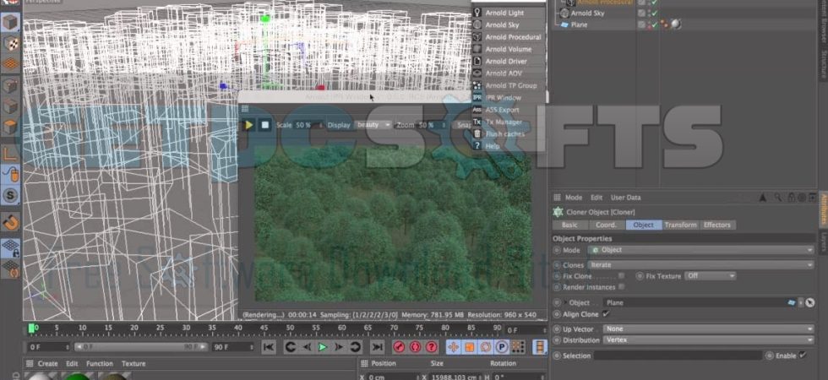
Task: Choose the checkered texture mode icon
Action: (x=10, y=44)
